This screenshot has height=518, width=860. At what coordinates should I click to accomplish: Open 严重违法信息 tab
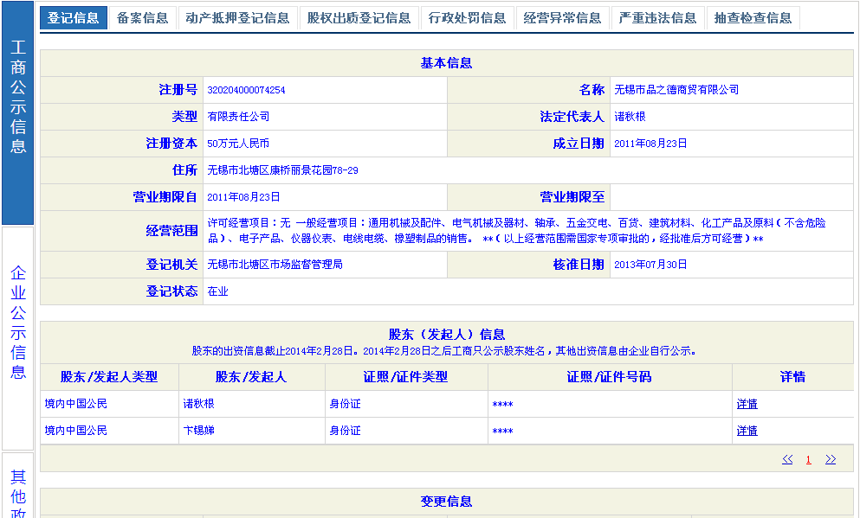(658, 18)
